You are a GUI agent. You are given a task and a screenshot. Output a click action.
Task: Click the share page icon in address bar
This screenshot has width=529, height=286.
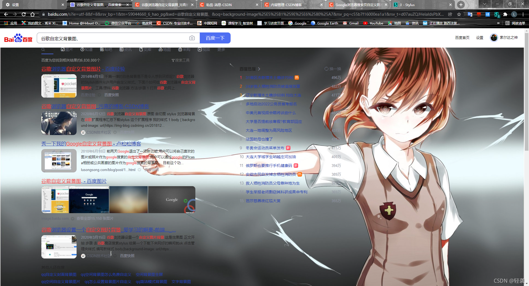tap(450, 14)
